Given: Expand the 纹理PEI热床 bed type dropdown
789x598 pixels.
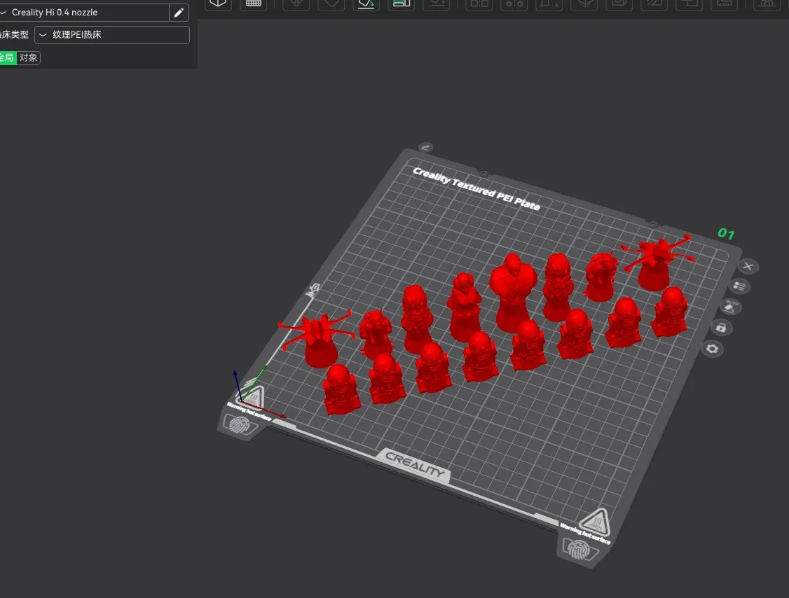Looking at the screenshot, I should (x=112, y=35).
